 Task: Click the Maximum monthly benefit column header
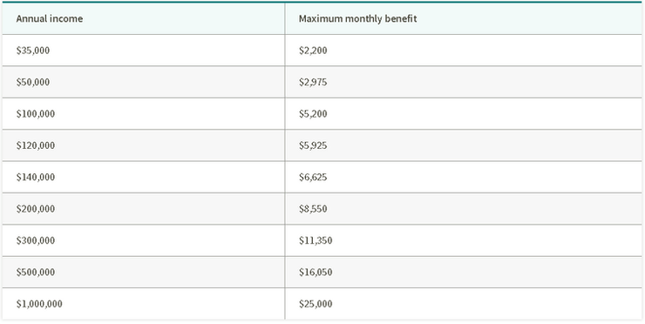pyautogui.click(x=463, y=19)
